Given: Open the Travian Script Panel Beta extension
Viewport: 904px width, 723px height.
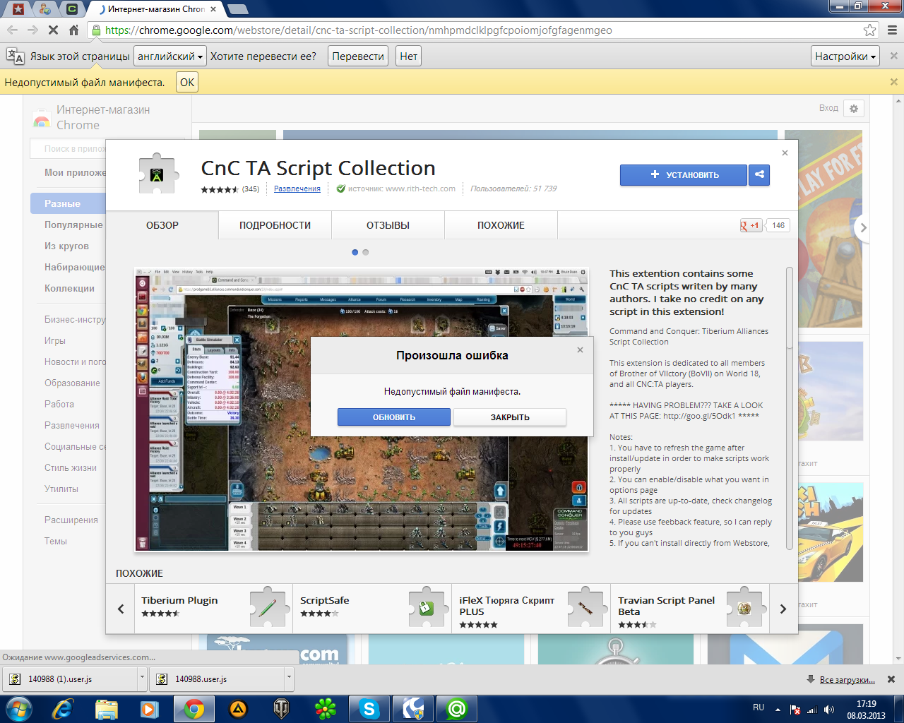Looking at the screenshot, I should tap(690, 609).
